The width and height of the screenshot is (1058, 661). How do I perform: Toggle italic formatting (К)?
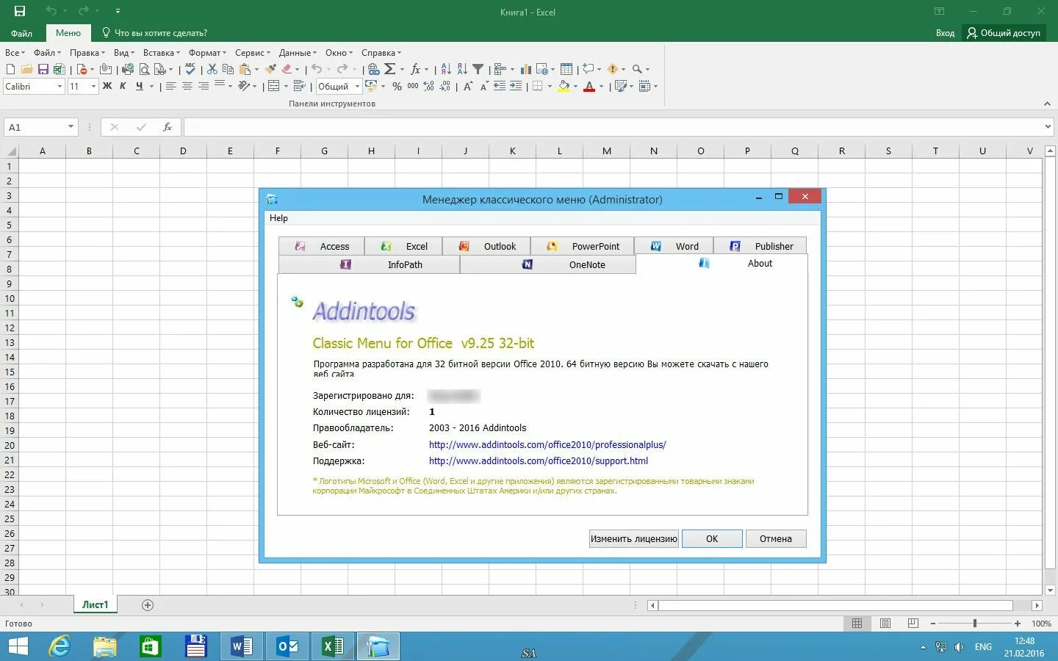pos(123,87)
